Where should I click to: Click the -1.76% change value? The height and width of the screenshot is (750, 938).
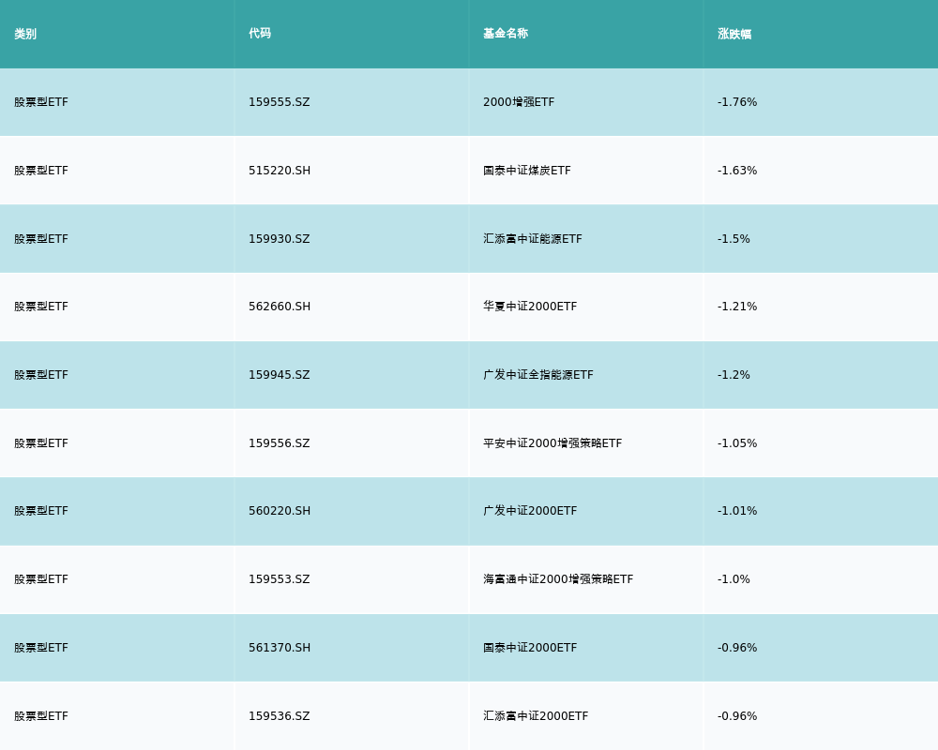(x=737, y=102)
